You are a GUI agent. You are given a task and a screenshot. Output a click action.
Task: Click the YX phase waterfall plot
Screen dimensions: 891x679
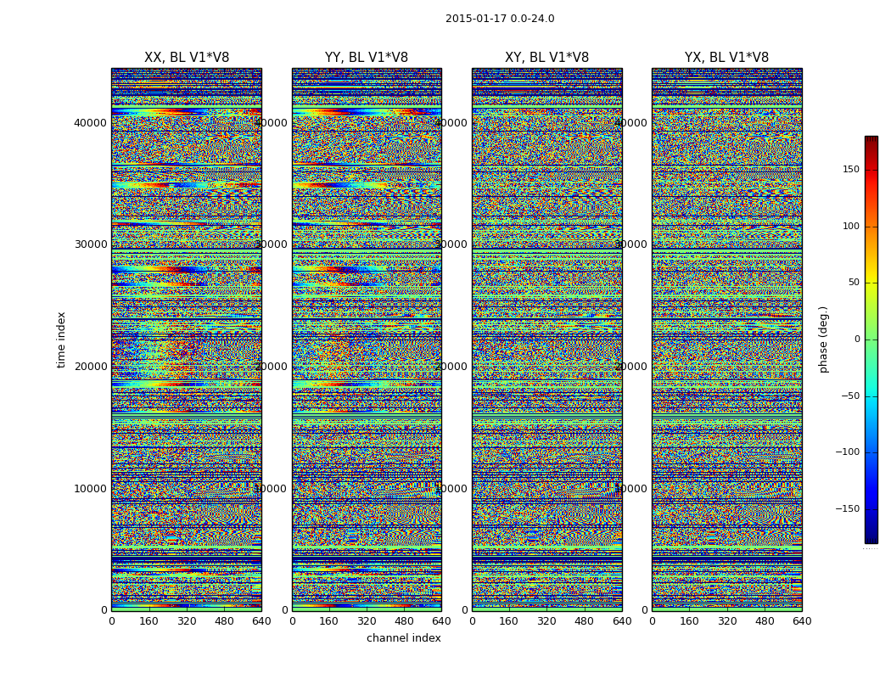[726, 339]
